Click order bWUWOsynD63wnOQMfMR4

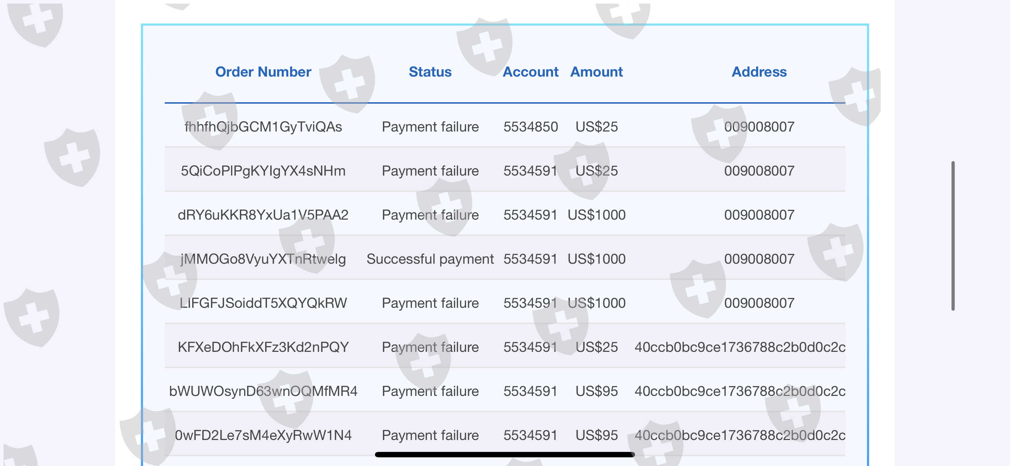click(263, 391)
